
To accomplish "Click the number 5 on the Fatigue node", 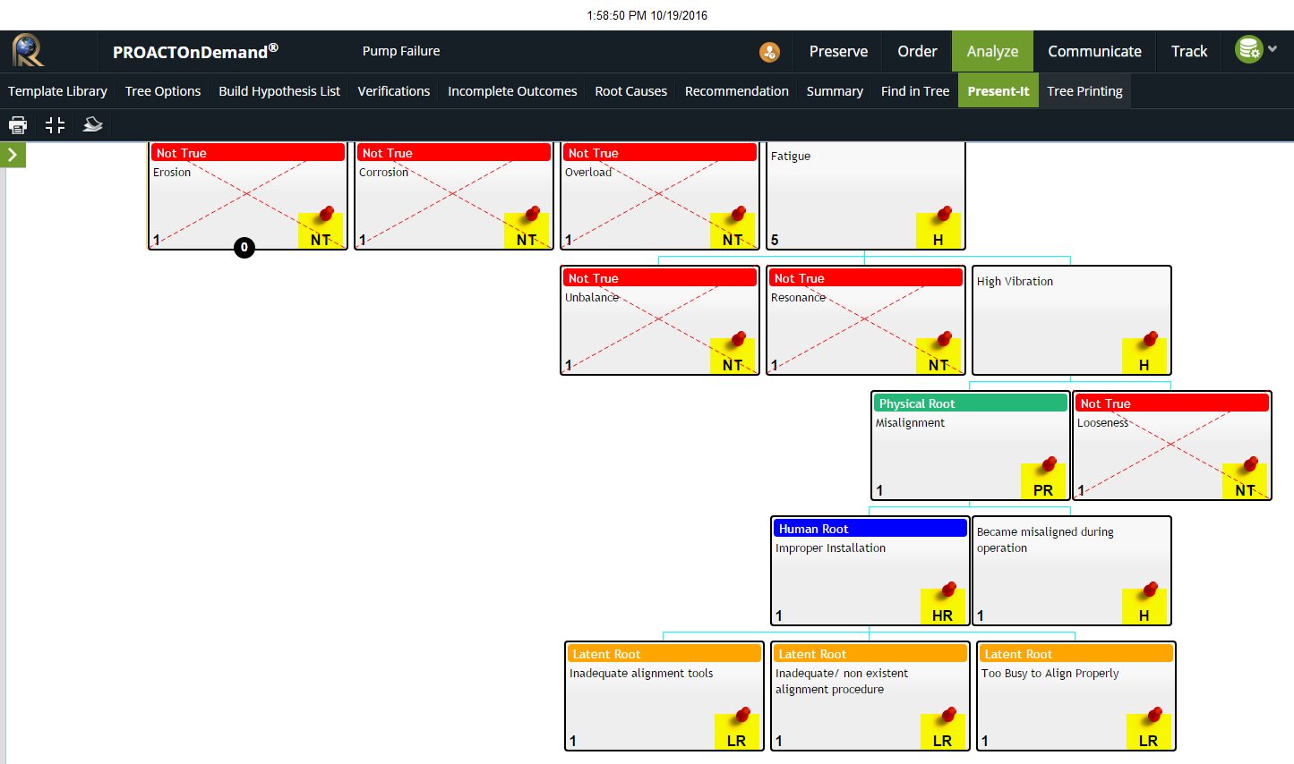I will (775, 240).
